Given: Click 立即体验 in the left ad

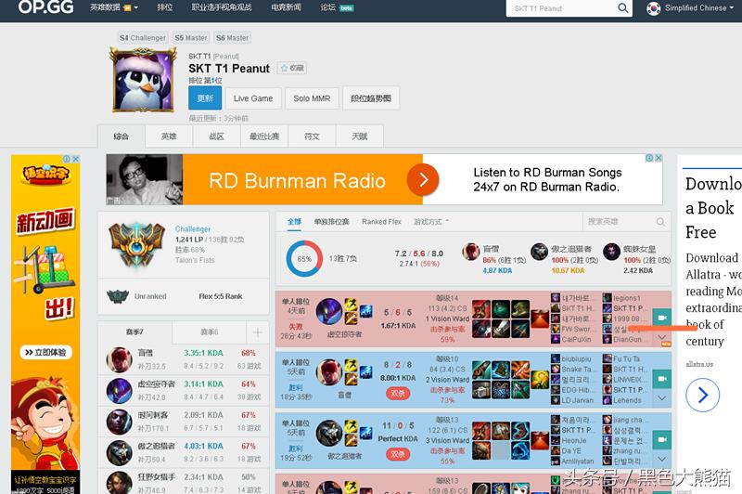Looking at the screenshot, I should pos(45,352).
